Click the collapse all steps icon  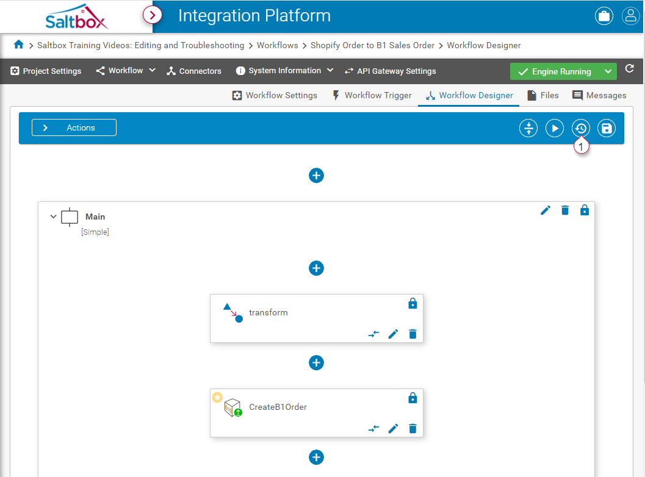(x=528, y=128)
